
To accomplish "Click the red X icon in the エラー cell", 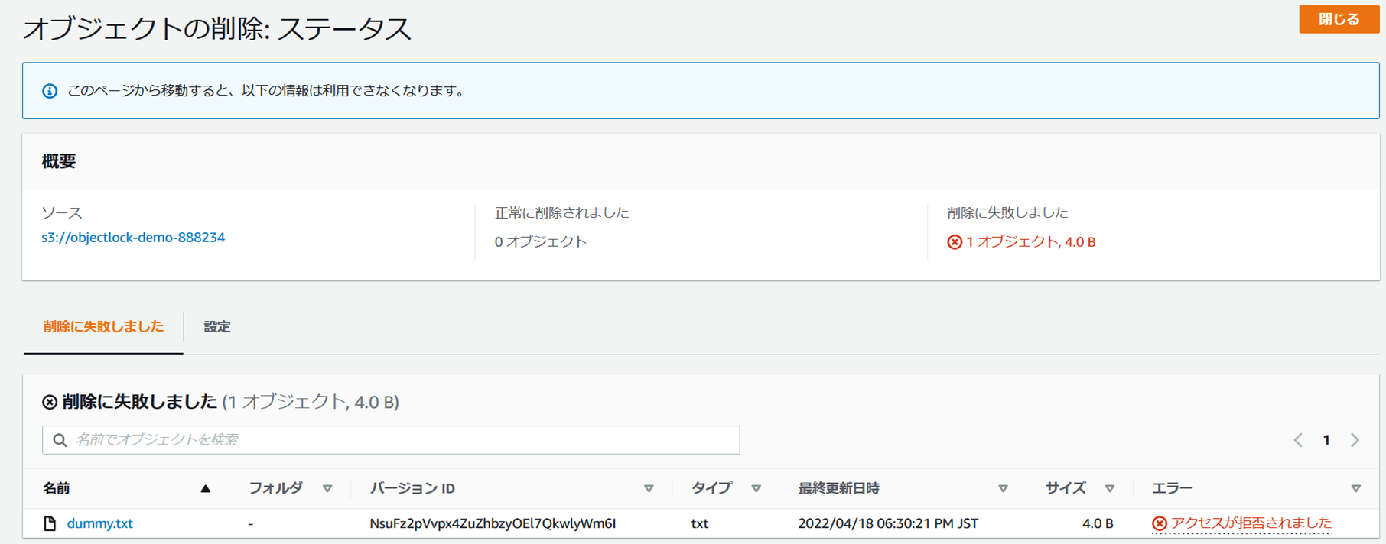I will pos(1160,523).
